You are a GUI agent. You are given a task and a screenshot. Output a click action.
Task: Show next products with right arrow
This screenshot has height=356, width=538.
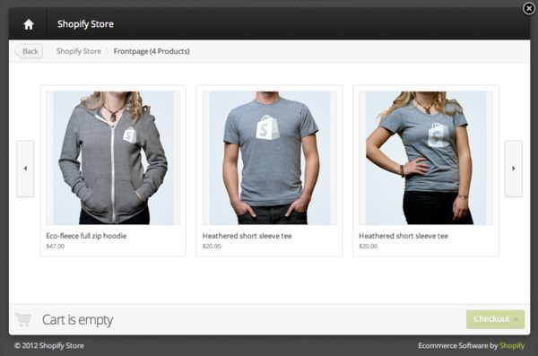(x=513, y=169)
